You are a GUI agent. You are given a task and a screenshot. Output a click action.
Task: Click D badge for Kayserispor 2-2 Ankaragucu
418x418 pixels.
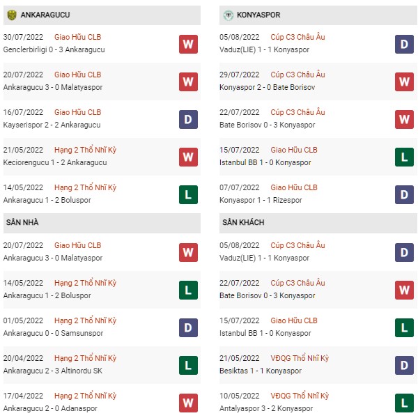[x=188, y=119]
